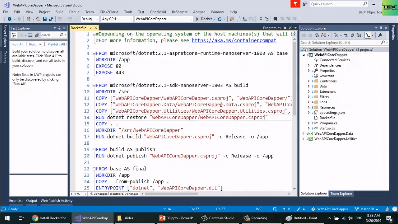Viewport: 398px width, 224px height.
Task: Open the Debug configuration dropdown
Action: pyautogui.click(x=90, y=19)
